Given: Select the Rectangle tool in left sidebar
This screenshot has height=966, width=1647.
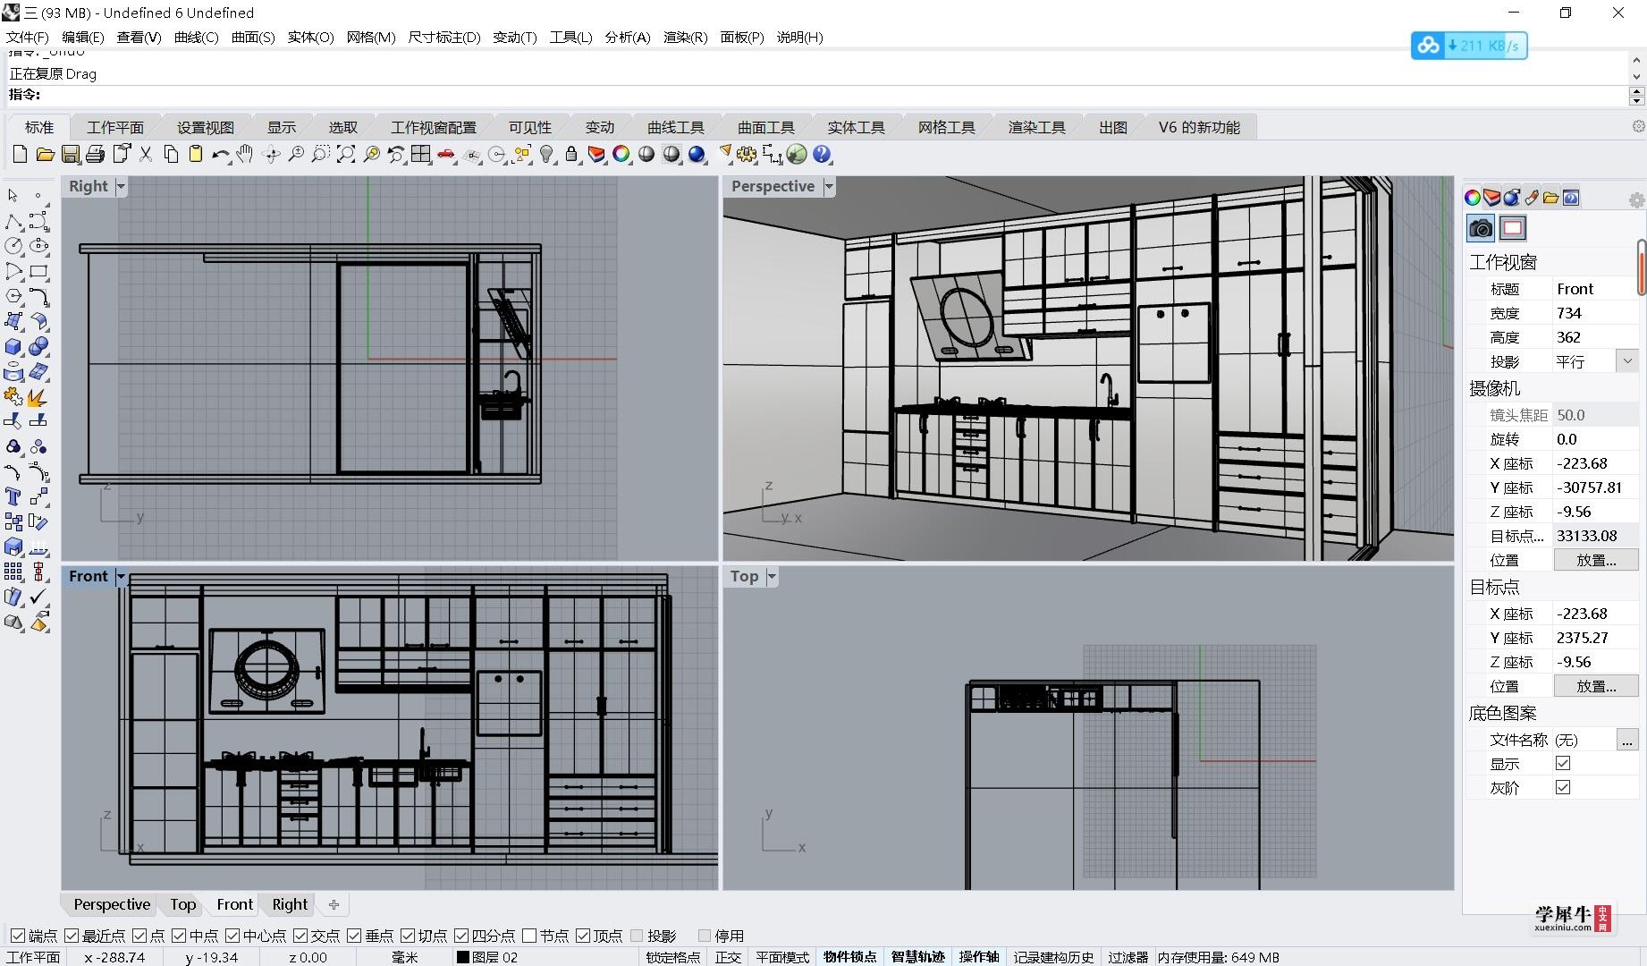Looking at the screenshot, I should pos(38,271).
